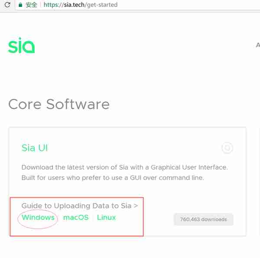Reload the page with the refresh icon
This screenshot has width=260, height=258.
[x=7, y=5]
